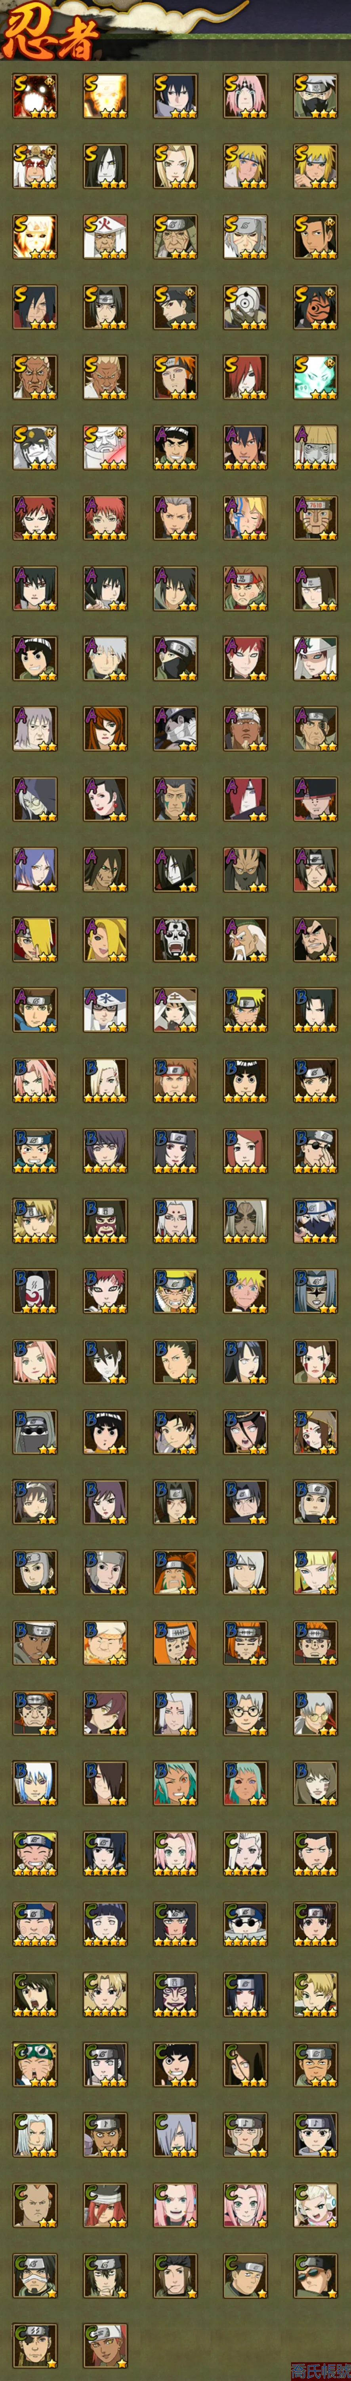Screen dimensions: 351x2381
Task: Select the S-rank red nine-tails chakra silhouette
Action: (34, 96)
